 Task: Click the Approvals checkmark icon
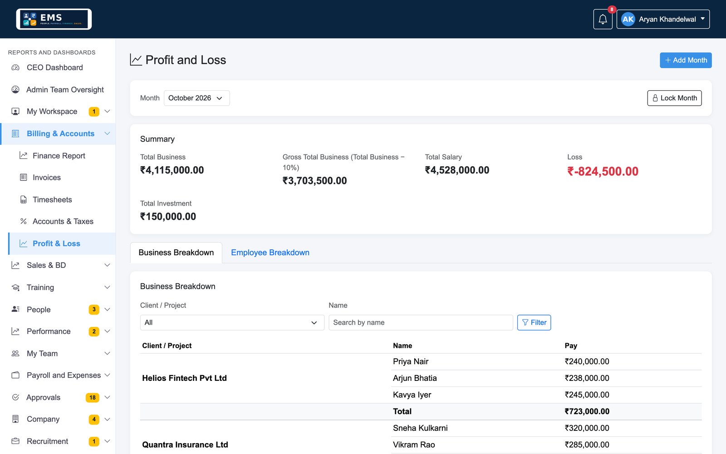[x=15, y=397]
